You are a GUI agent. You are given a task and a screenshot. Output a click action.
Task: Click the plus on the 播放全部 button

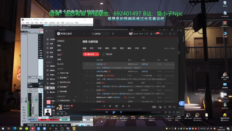tap(97, 54)
